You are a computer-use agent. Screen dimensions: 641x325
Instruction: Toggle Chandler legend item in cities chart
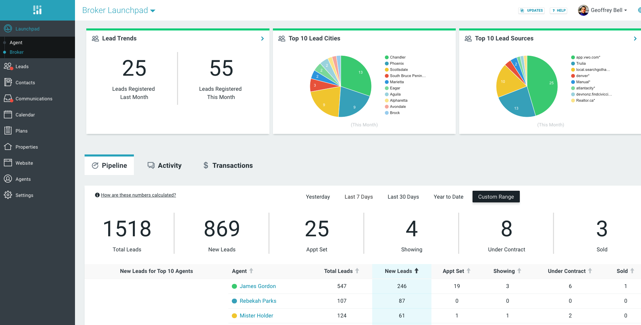pos(397,58)
